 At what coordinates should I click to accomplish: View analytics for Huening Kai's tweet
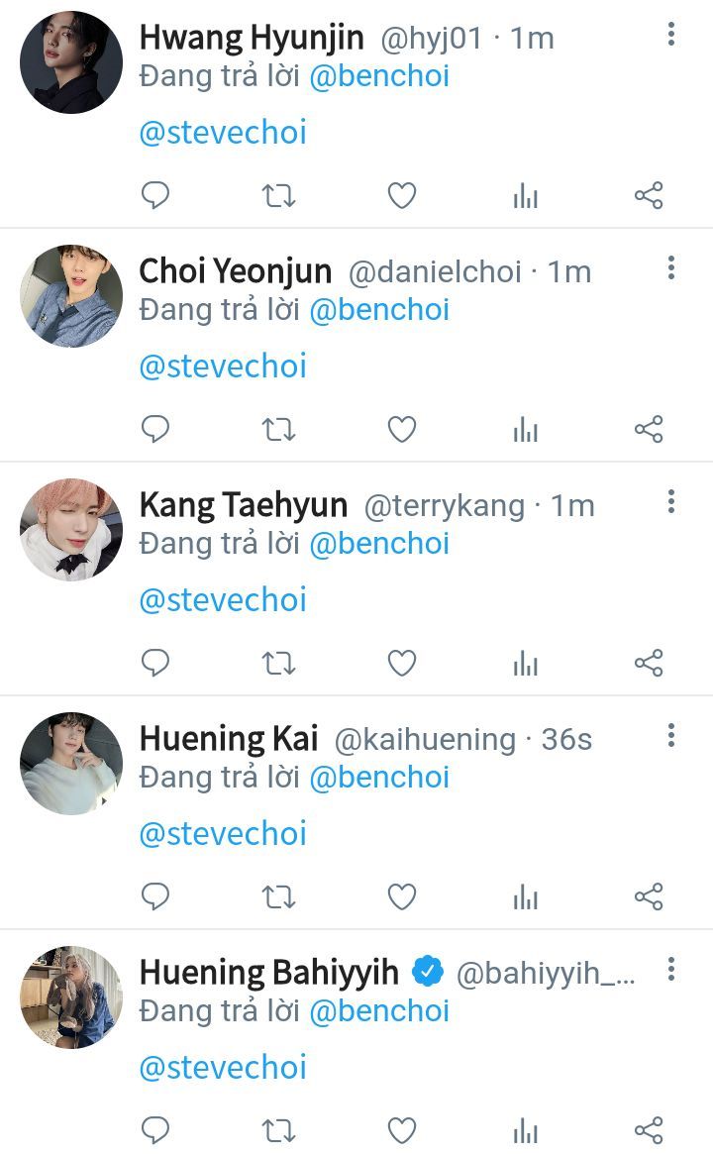point(525,896)
